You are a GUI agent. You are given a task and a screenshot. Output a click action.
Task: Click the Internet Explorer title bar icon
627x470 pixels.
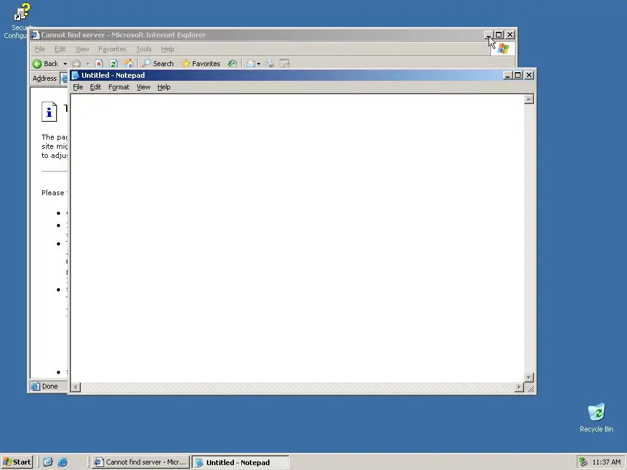coord(35,35)
